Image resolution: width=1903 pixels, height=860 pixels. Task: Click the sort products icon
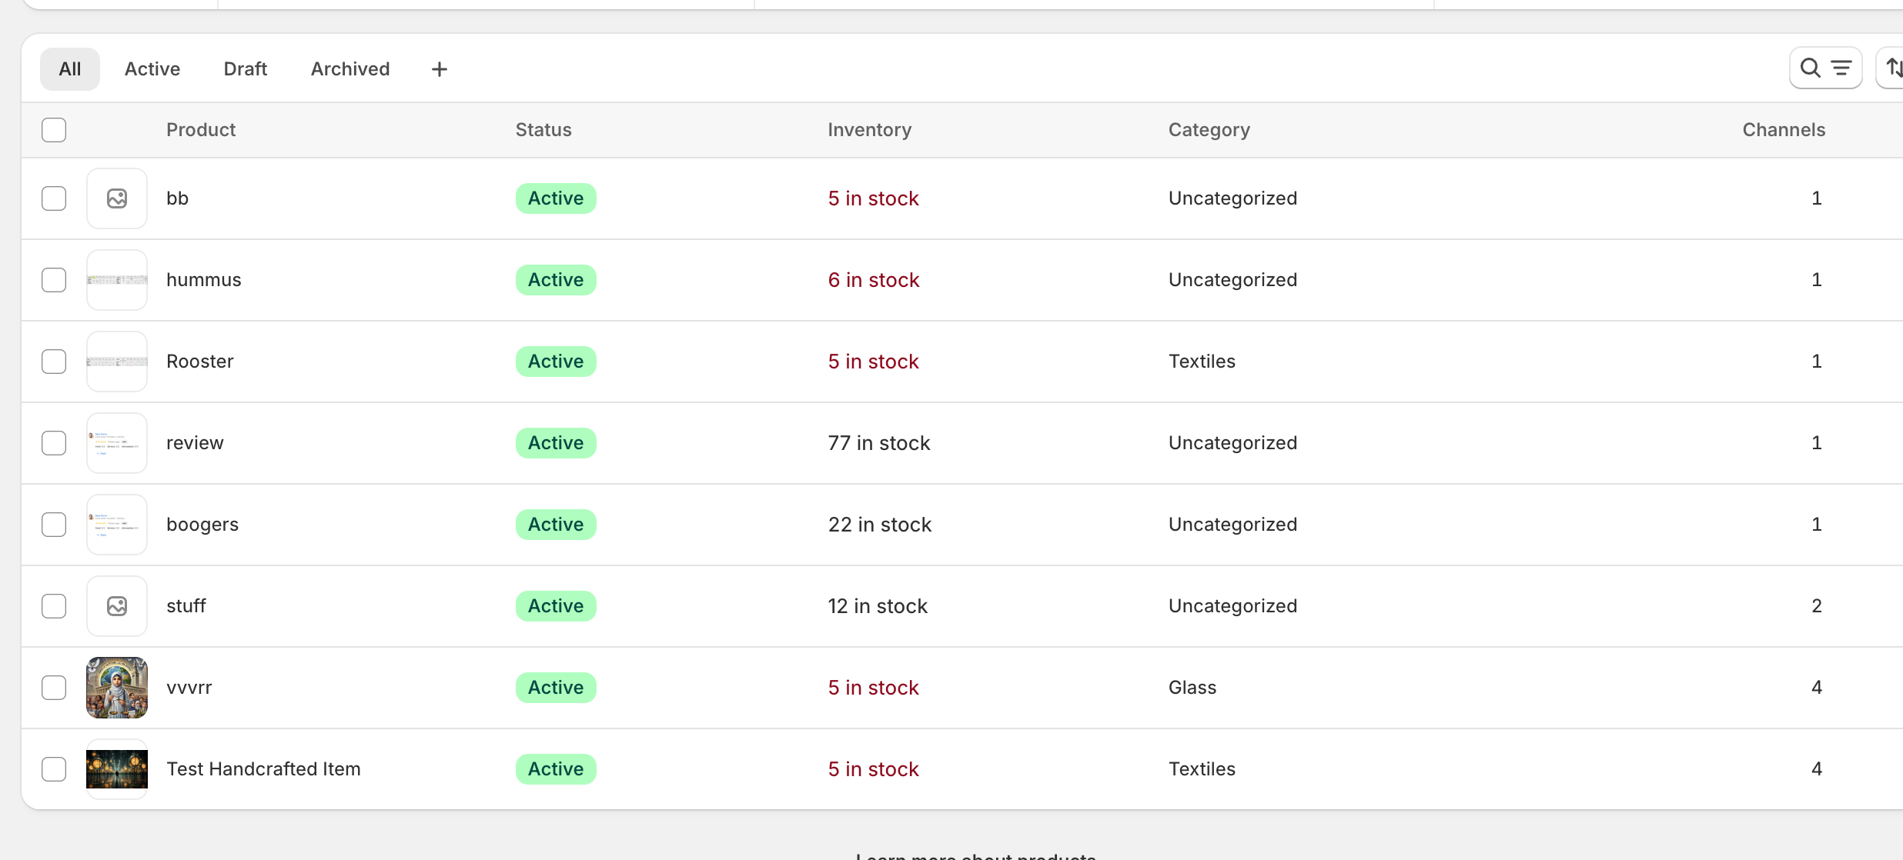[1892, 68]
